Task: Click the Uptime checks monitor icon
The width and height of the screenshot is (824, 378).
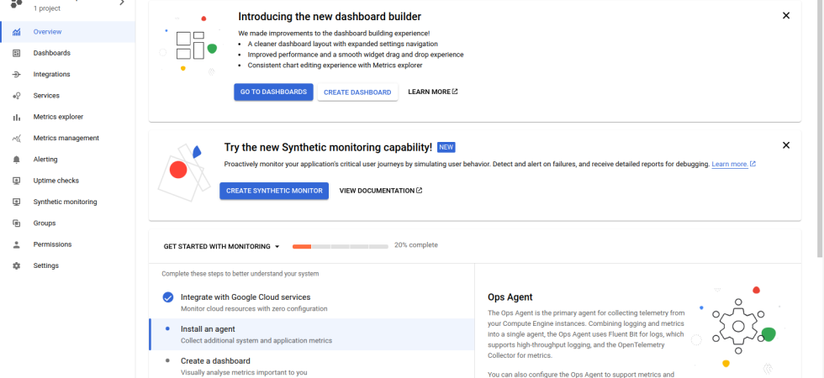Action: point(17,181)
